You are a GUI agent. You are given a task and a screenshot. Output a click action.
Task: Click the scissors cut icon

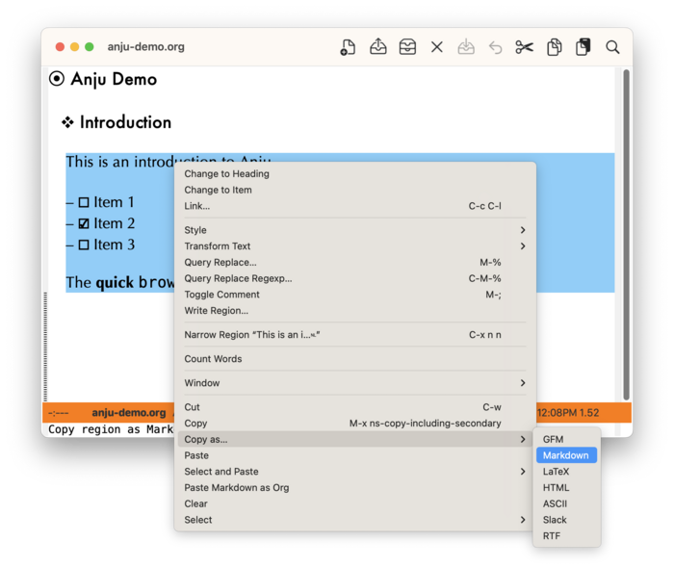[x=525, y=47]
